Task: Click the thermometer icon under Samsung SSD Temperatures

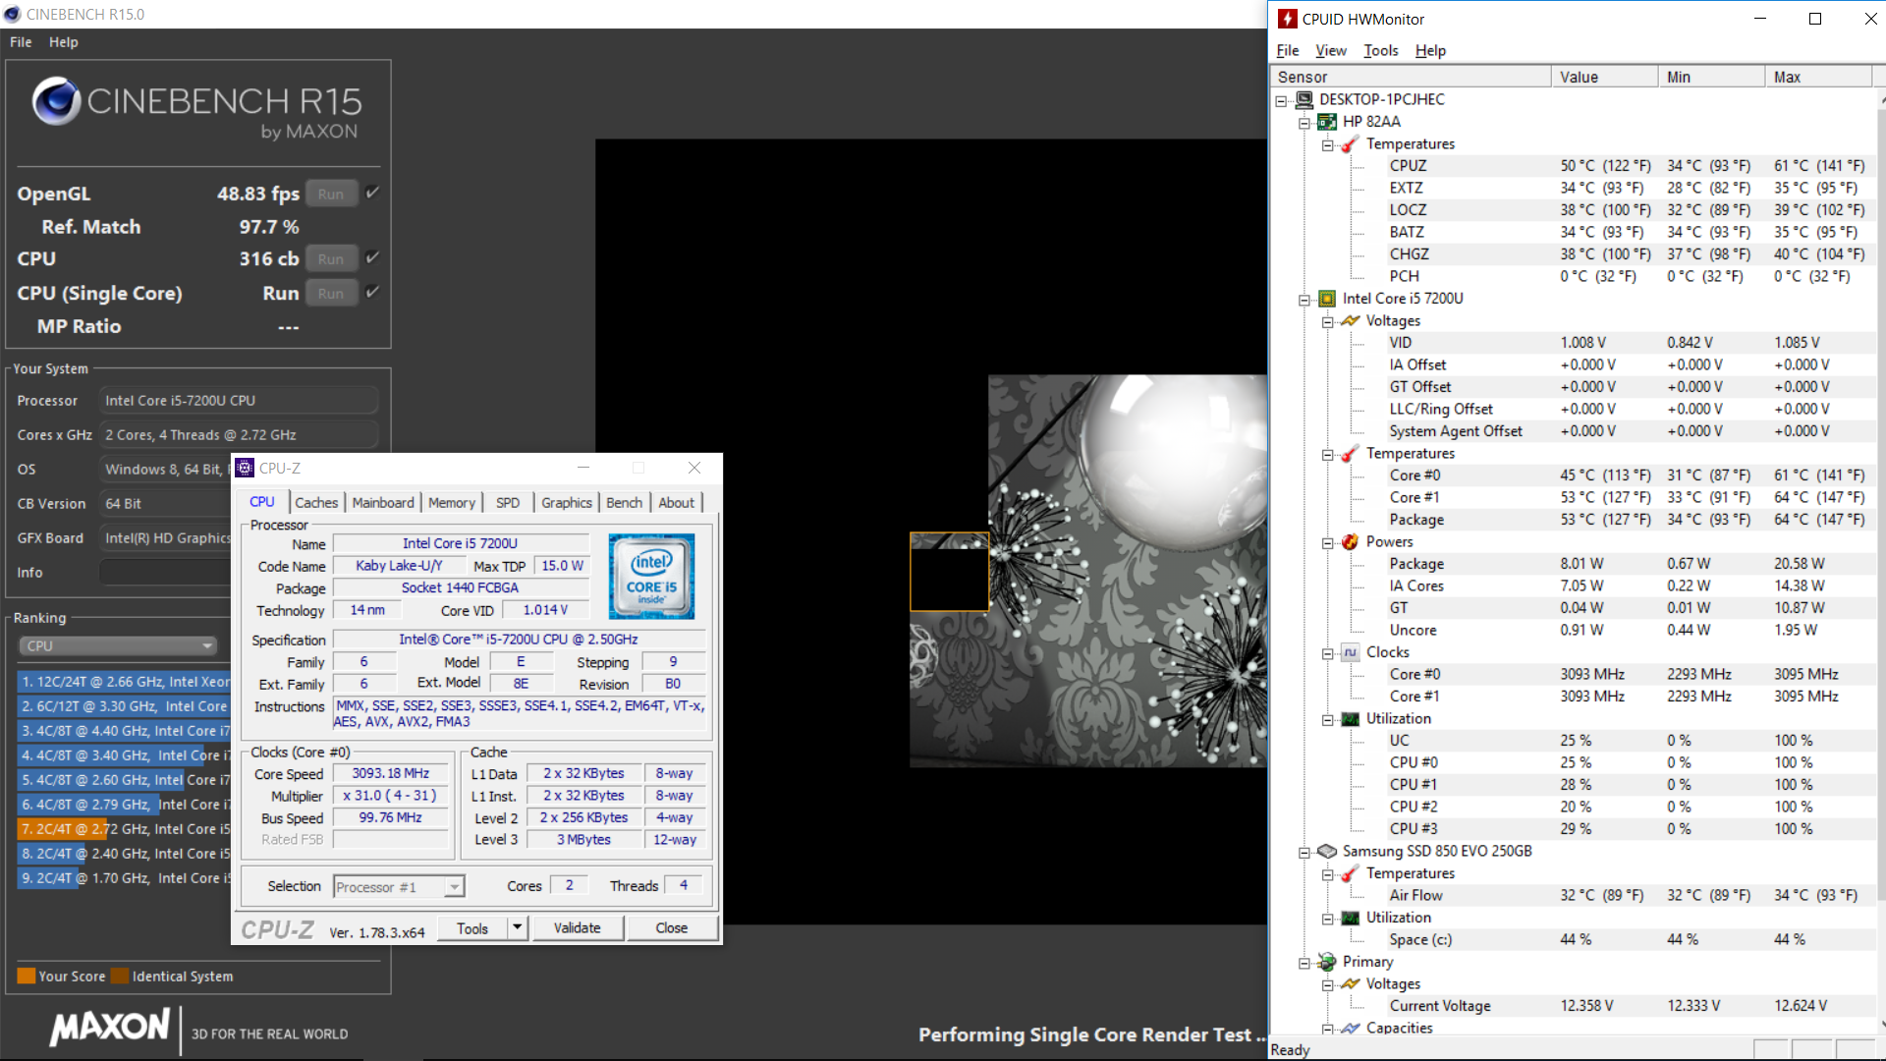Action: 1351,873
